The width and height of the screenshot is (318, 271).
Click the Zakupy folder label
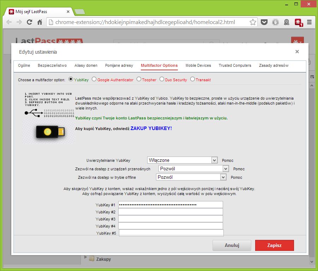tap(103, 259)
